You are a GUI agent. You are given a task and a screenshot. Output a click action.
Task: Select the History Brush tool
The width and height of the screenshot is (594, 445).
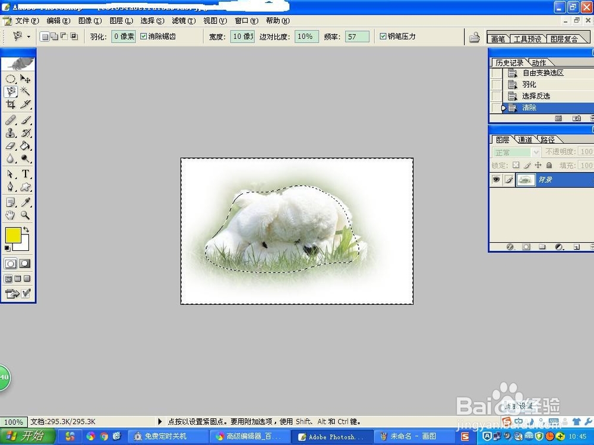(x=26, y=133)
